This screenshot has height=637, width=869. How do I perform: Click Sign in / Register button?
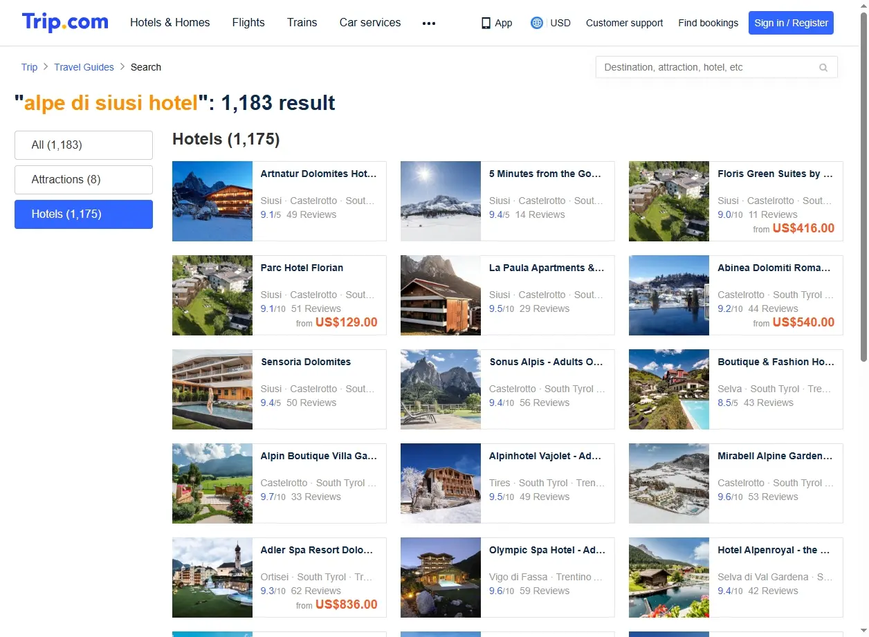(791, 23)
